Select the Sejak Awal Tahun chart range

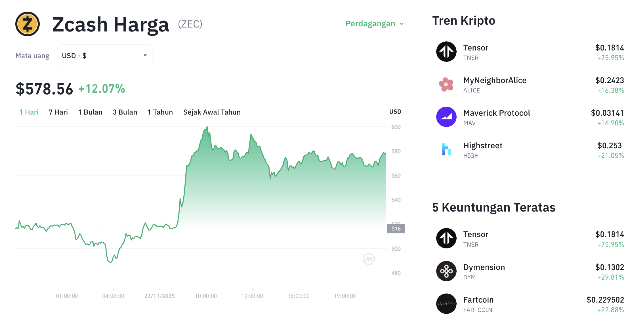[212, 112]
